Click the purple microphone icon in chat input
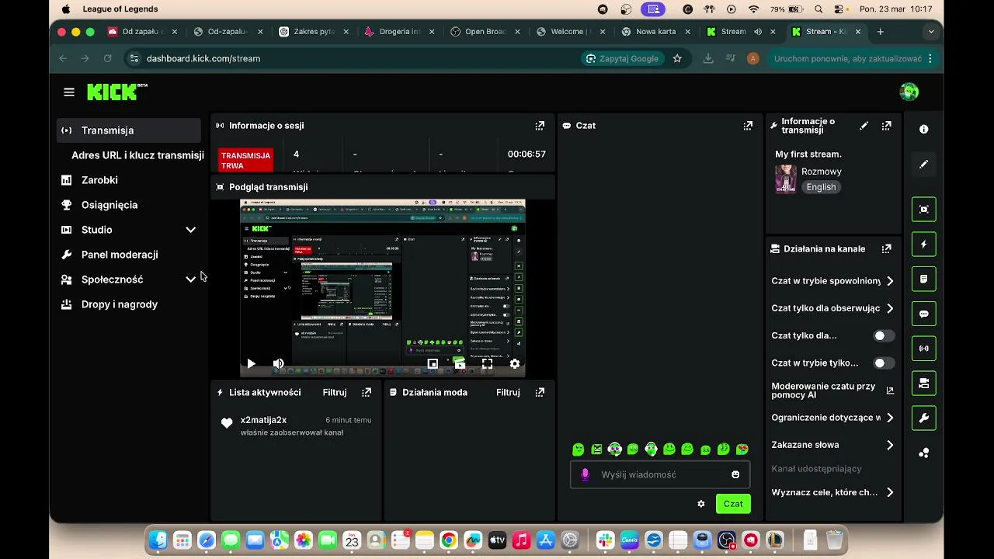Screen dimensions: 994x559 (x=585, y=474)
